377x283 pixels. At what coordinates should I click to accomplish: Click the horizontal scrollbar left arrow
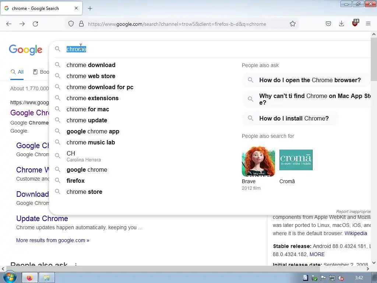click(x=3, y=269)
